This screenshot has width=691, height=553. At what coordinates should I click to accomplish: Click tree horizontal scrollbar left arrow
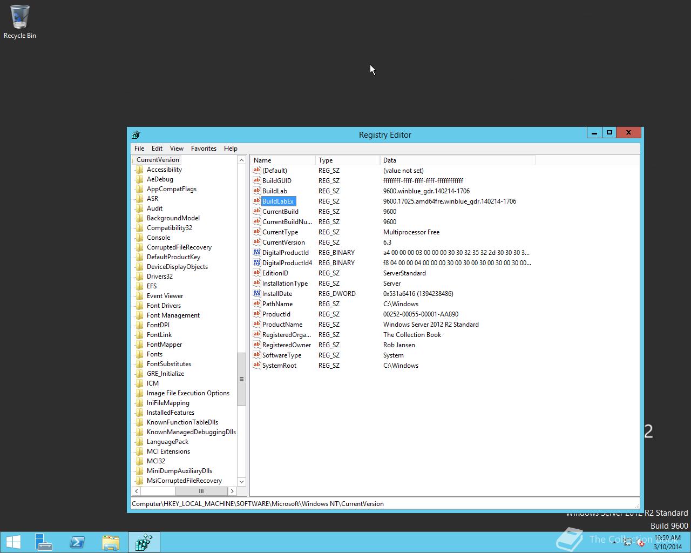(137, 491)
